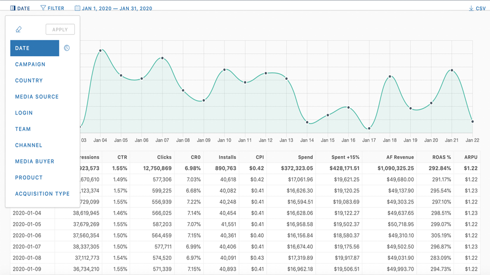Click the calendar icon for date range
The height and width of the screenshot is (275, 490).
[x=78, y=8]
